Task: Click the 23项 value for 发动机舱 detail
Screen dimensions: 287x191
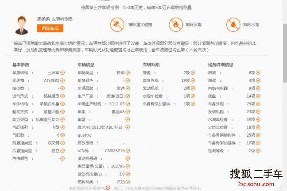Action: tap(251, 112)
